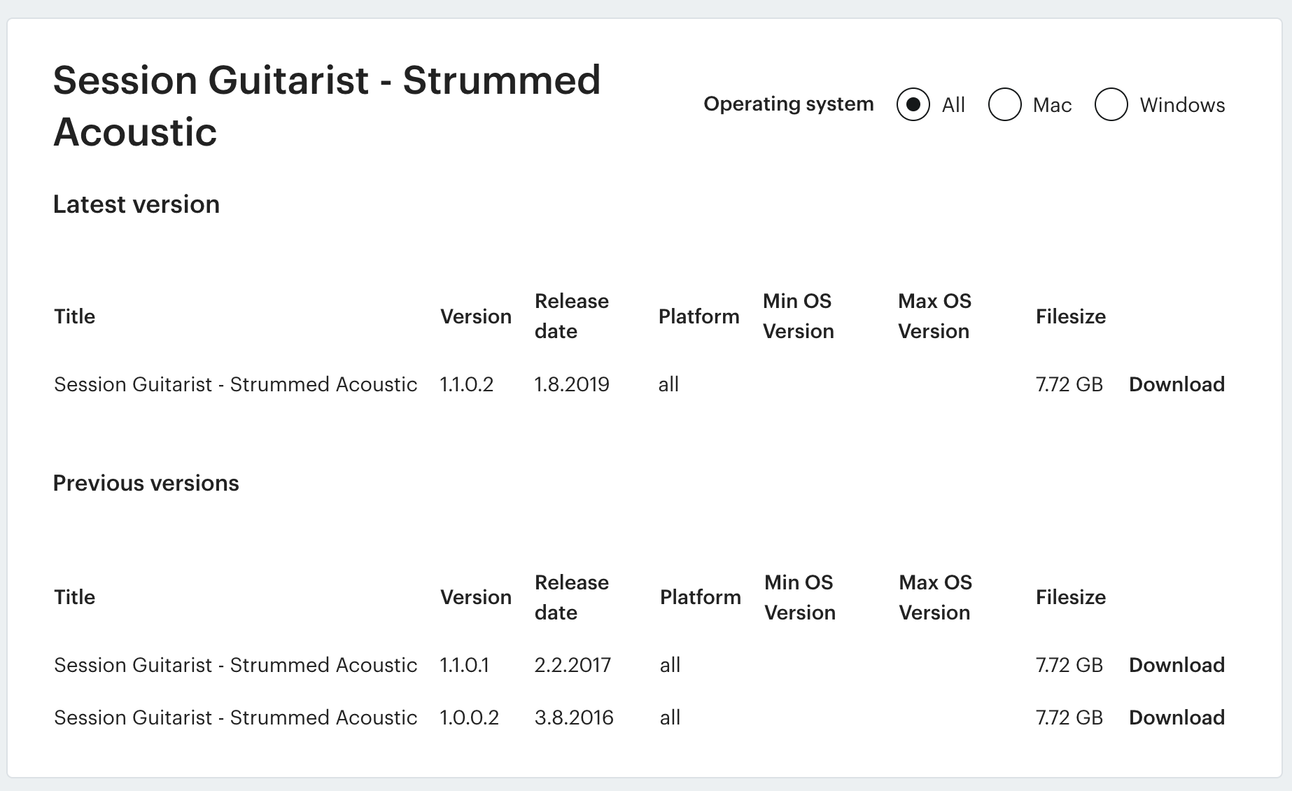Select the All operating system radio button
Image resolution: width=1292 pixels, height=791 pixels.
coord(913,105)
